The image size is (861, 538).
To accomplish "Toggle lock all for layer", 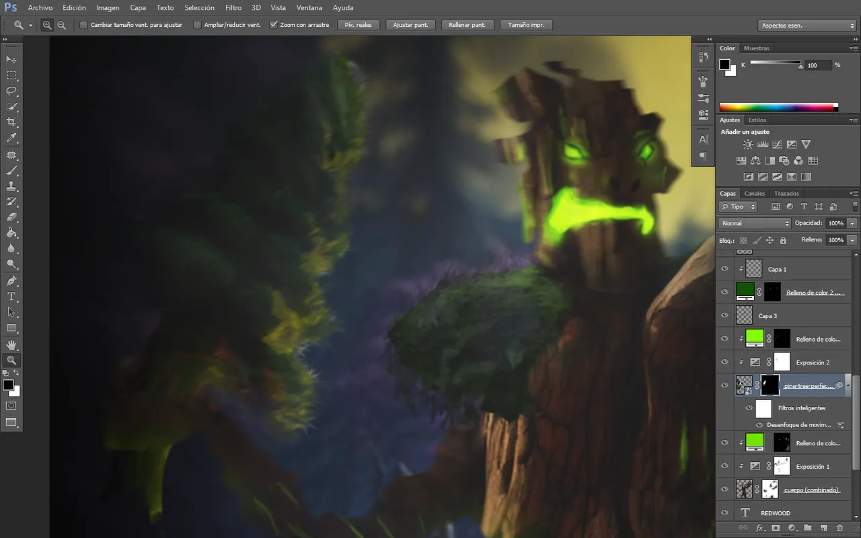I will click(x=783, y=240).
